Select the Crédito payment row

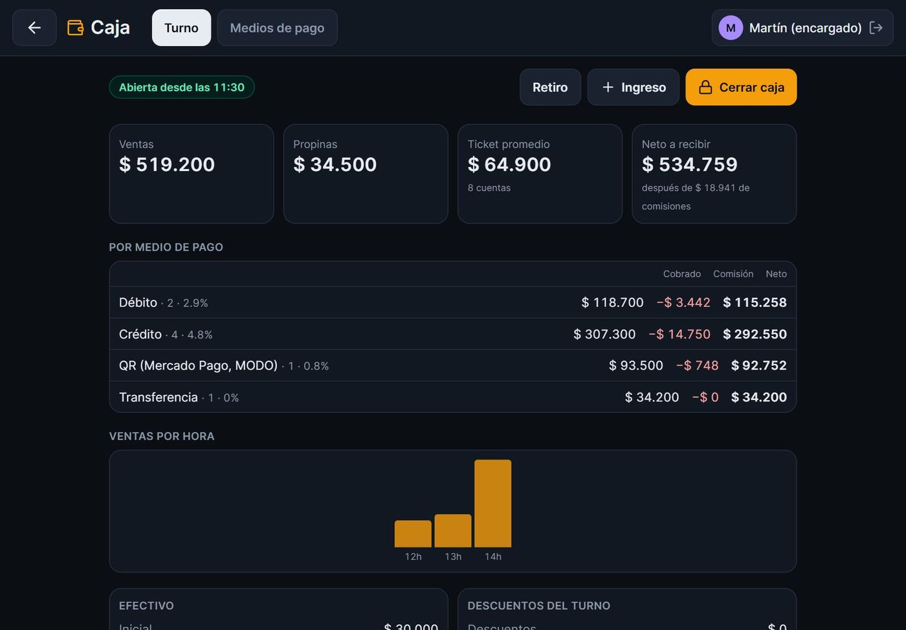pyautogui.click(x=453, y=334)
